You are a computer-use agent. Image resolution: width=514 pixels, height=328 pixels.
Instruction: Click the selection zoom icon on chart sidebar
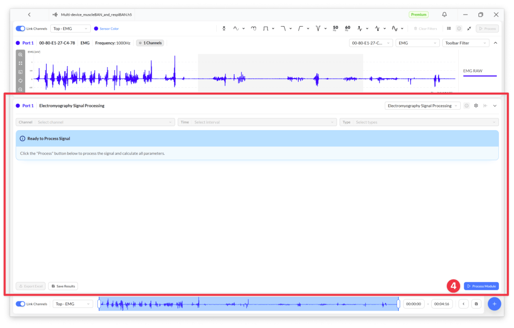[x=20, y=72]
